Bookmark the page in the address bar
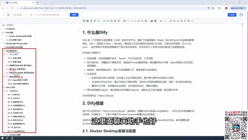Image resolution: width=248 pixels, height=140 pixels. [x=213, y=8]
